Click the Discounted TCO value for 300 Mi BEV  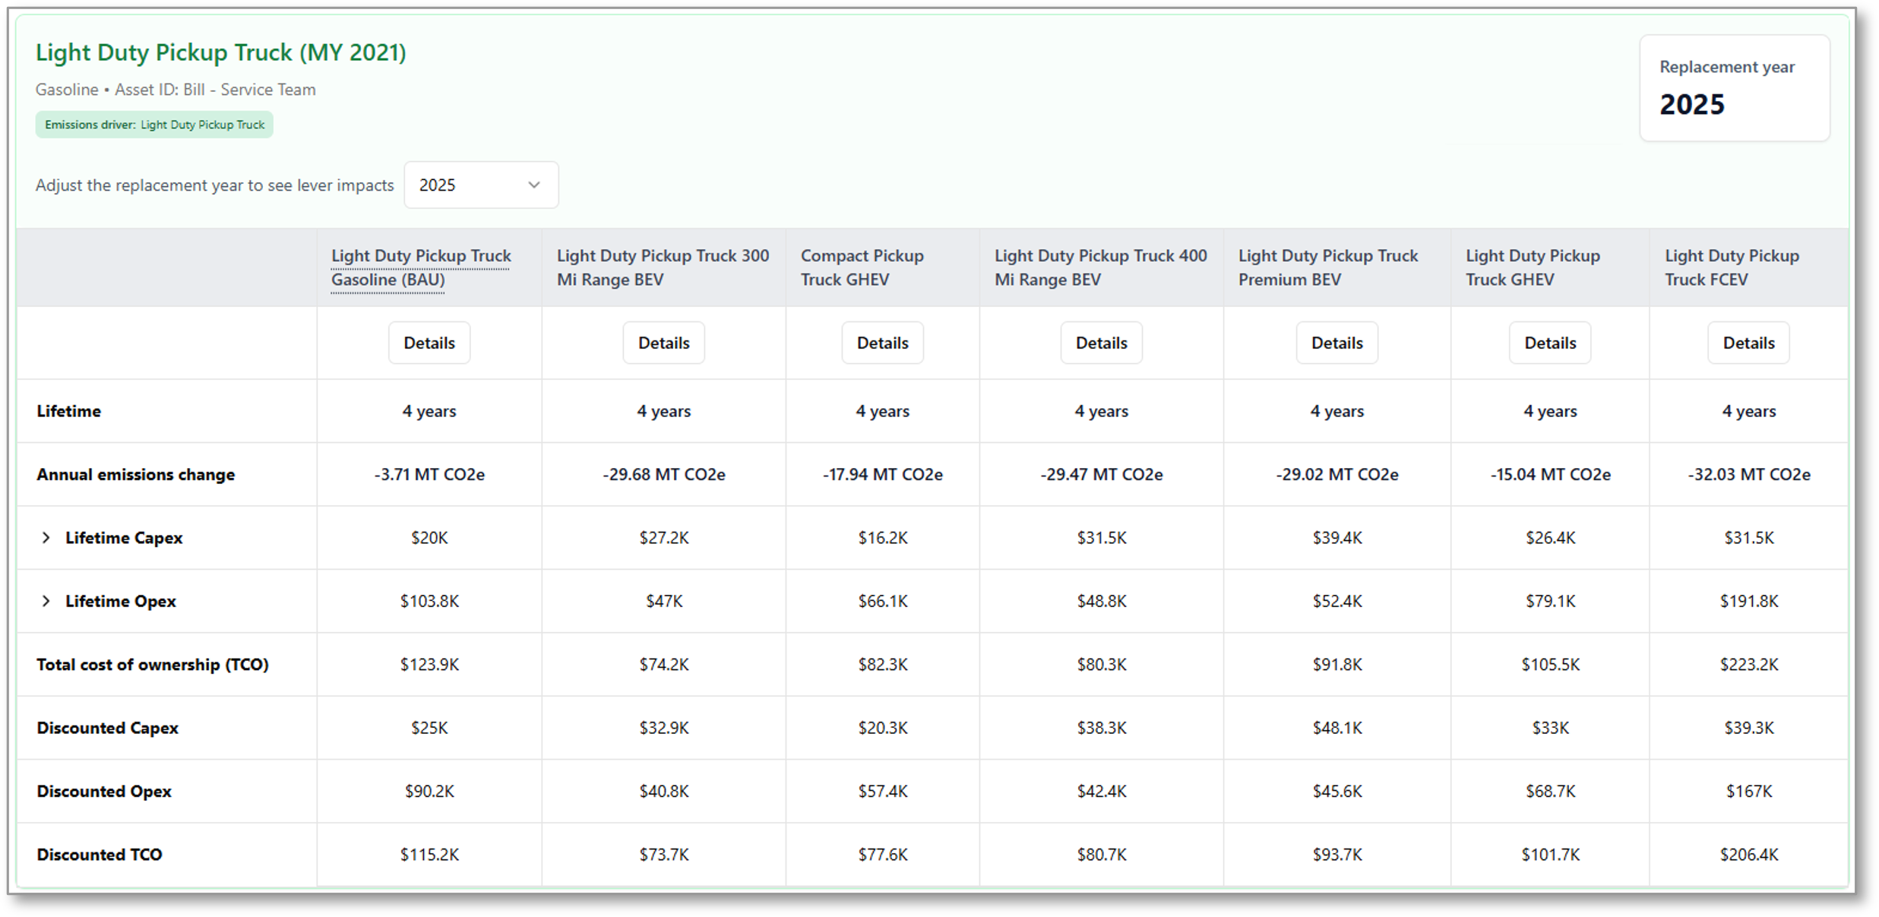[663, 855]
